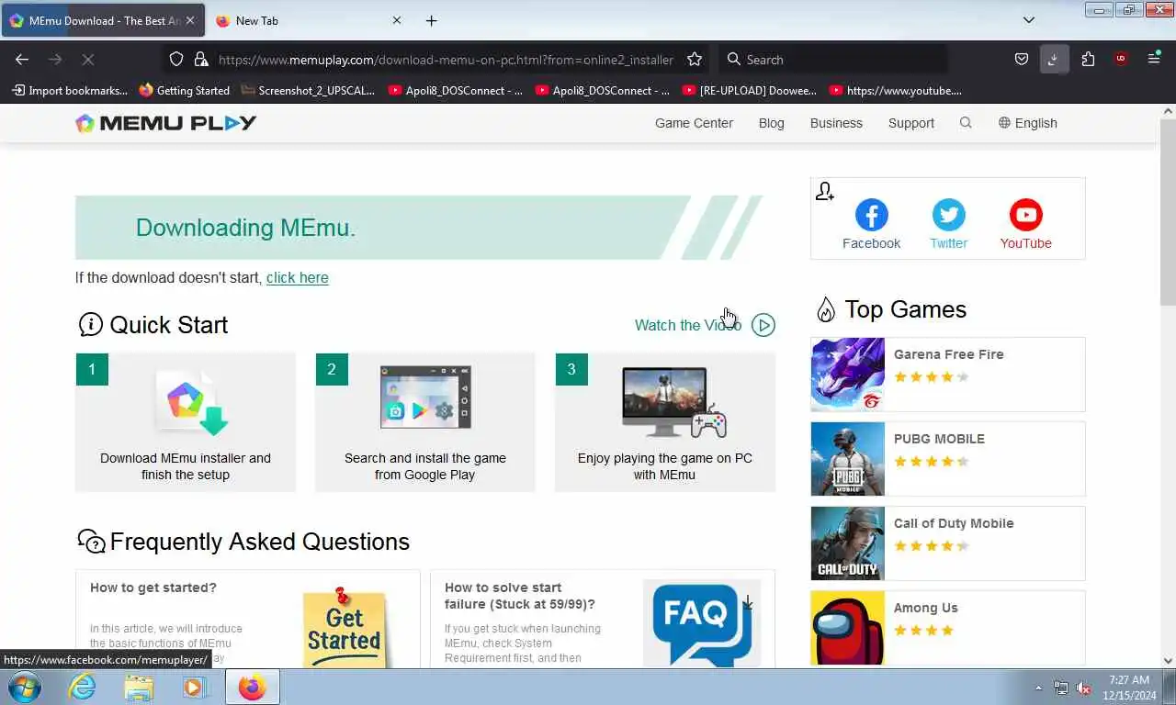Open the Support menu item

point(911,123)
